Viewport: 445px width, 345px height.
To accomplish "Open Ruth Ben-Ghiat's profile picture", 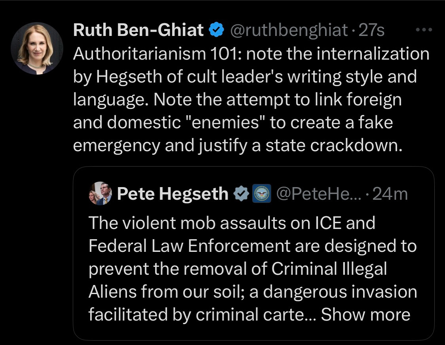I will (x=37, y=48).
